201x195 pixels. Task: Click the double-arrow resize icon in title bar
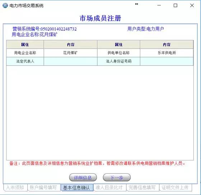[x=136, y=4]
